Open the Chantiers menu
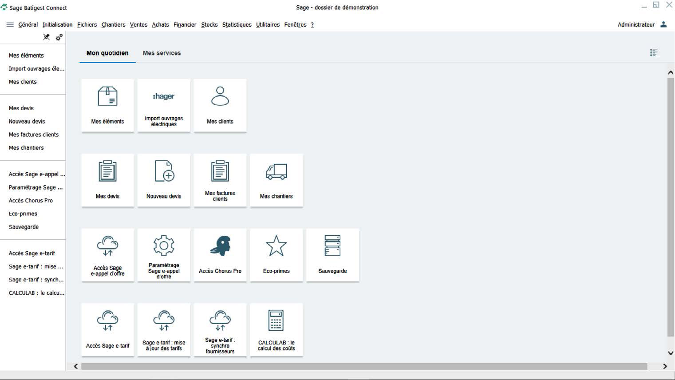Screen dimensions: 675x380 click(113, 24)
